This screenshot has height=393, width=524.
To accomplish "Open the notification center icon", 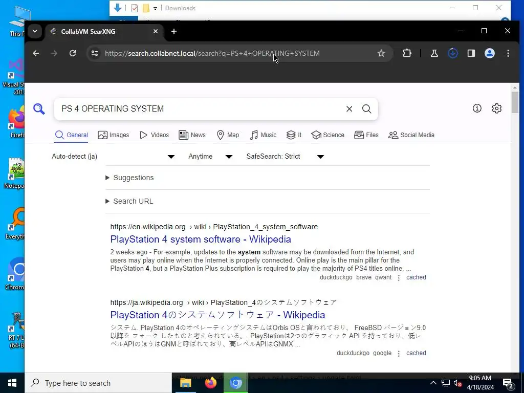I will point(508,383).
